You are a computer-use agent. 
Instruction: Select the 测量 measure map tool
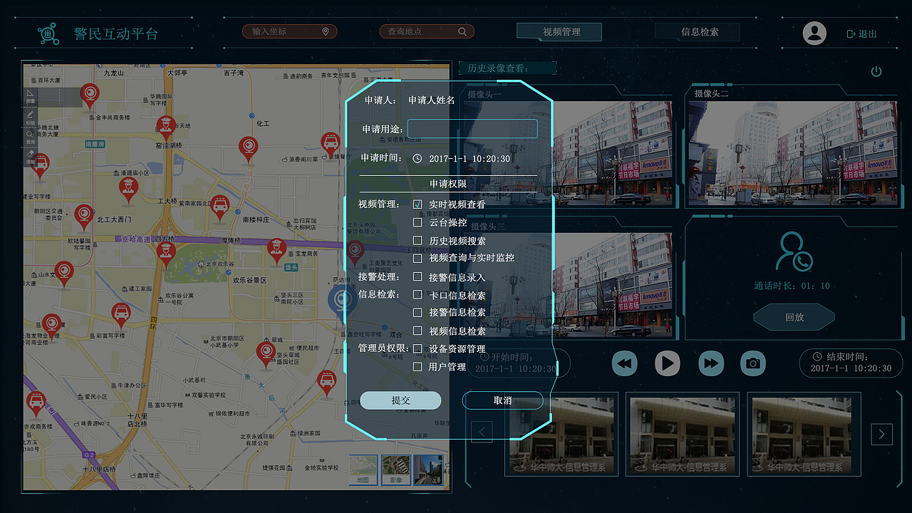click(x=30, y=96)
